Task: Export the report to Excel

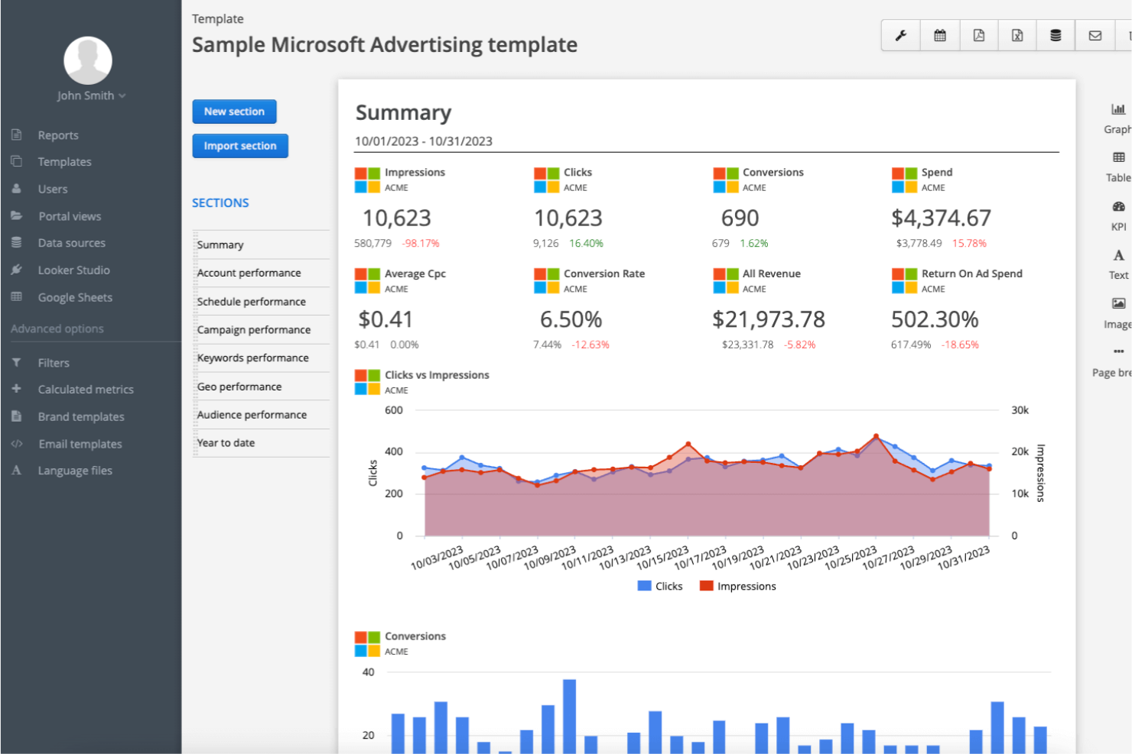Action: point(1017,35)
